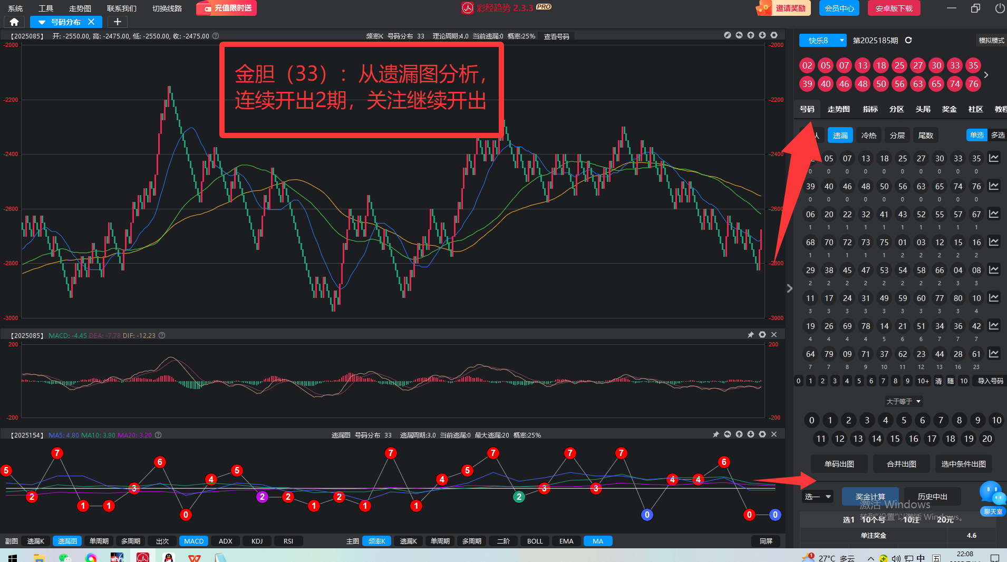Close the 遗漏图 sub-chart panel
1007x562 pixels.
[774, 434]
